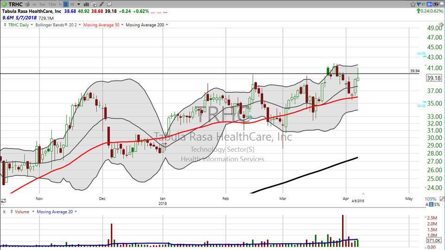Open the drawing tools pencil icon

pos(102,4)
